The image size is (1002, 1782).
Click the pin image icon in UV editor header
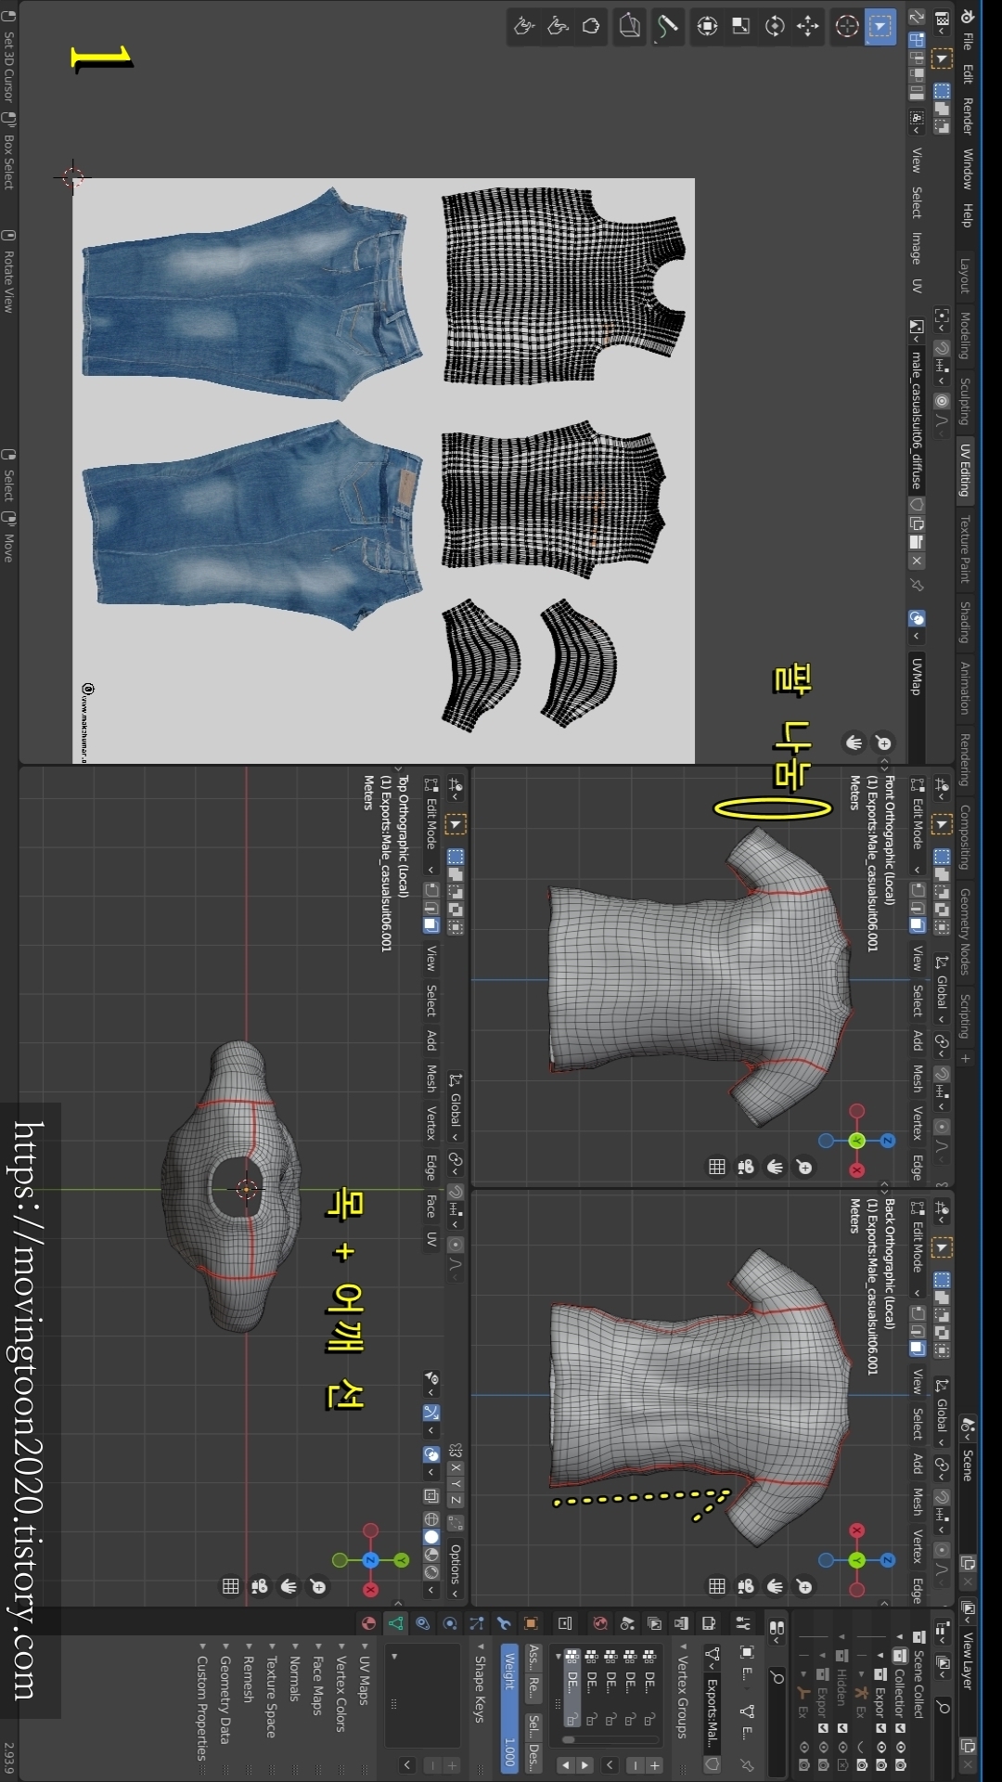[917, 585]
